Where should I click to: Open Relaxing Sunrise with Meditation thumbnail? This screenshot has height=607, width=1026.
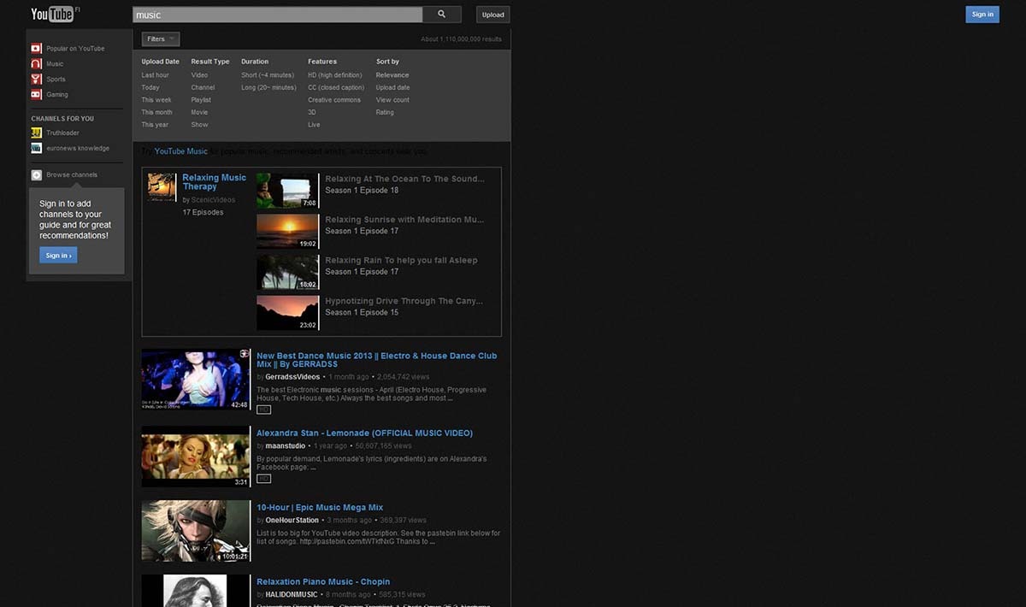(287, 231)
